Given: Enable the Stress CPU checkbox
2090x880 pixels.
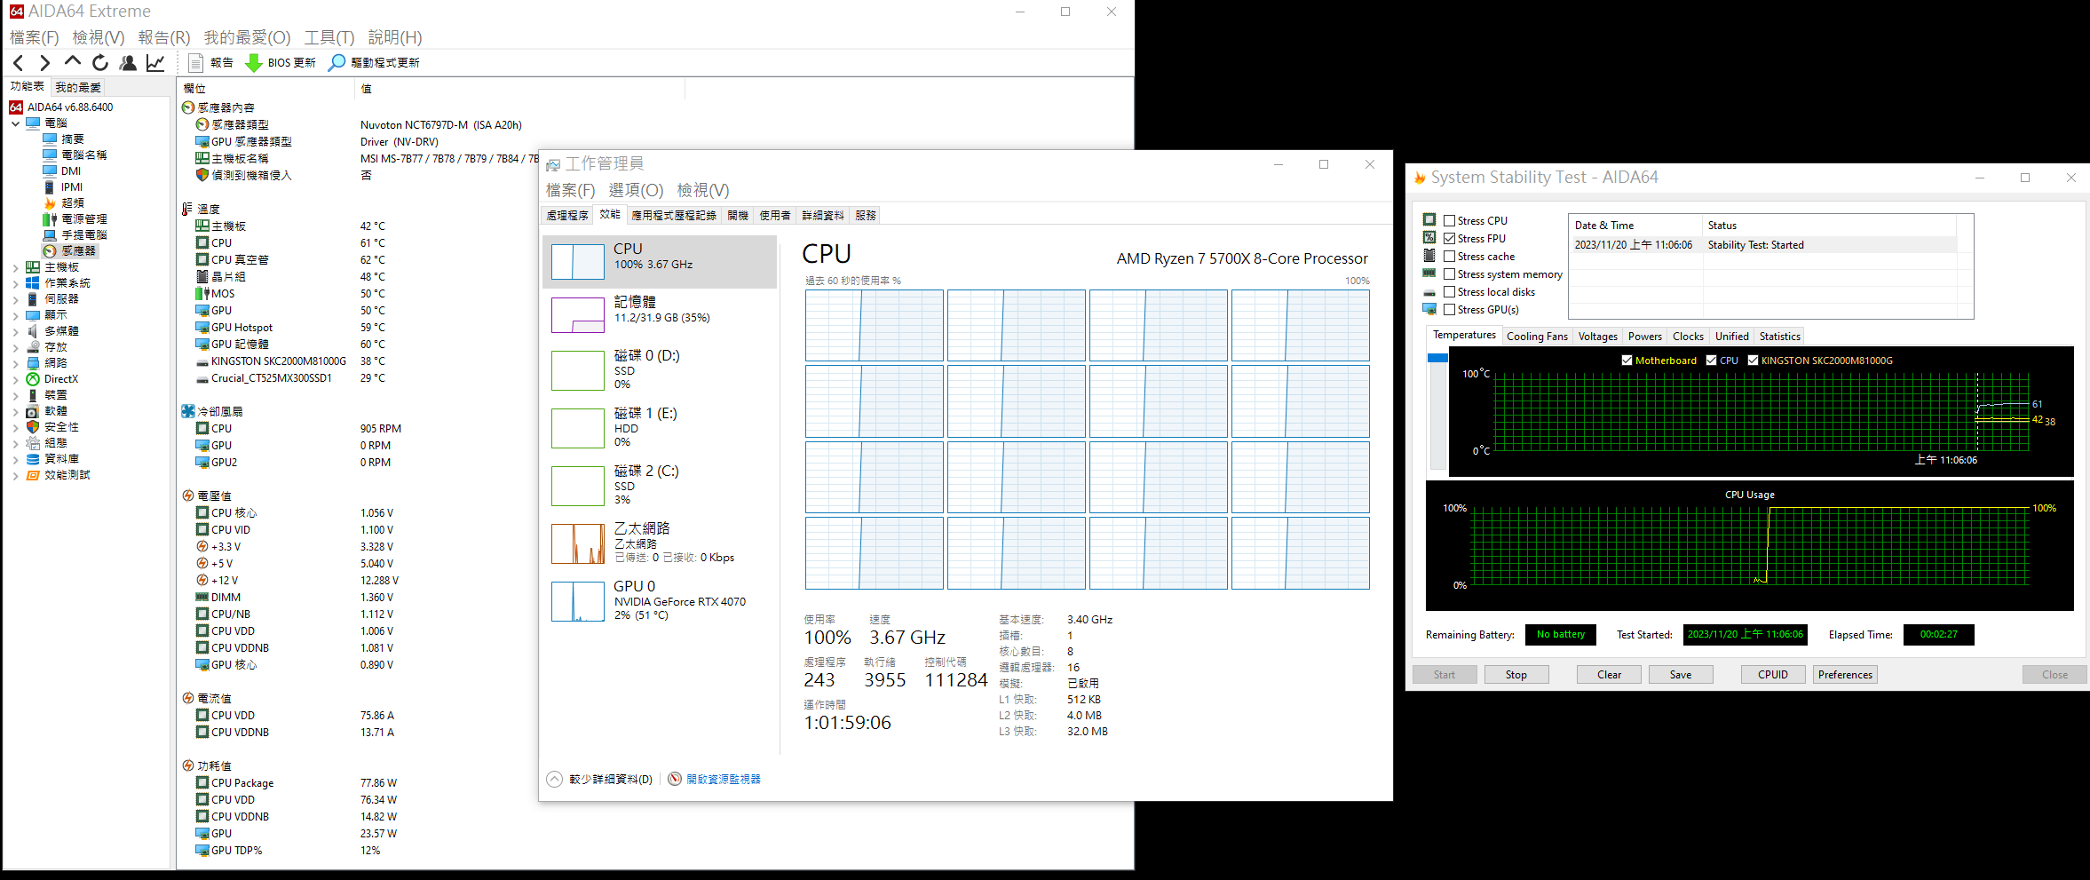Looking at the screenshot, I should 1449,221.
